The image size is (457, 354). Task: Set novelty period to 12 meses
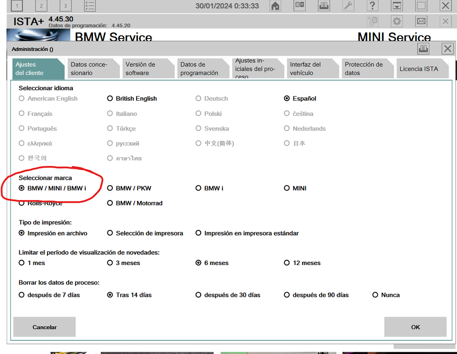coord(302,263)
